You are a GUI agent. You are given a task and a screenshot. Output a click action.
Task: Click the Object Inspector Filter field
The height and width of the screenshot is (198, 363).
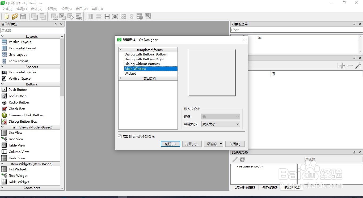pyautogui.click(x=296, y=30)
